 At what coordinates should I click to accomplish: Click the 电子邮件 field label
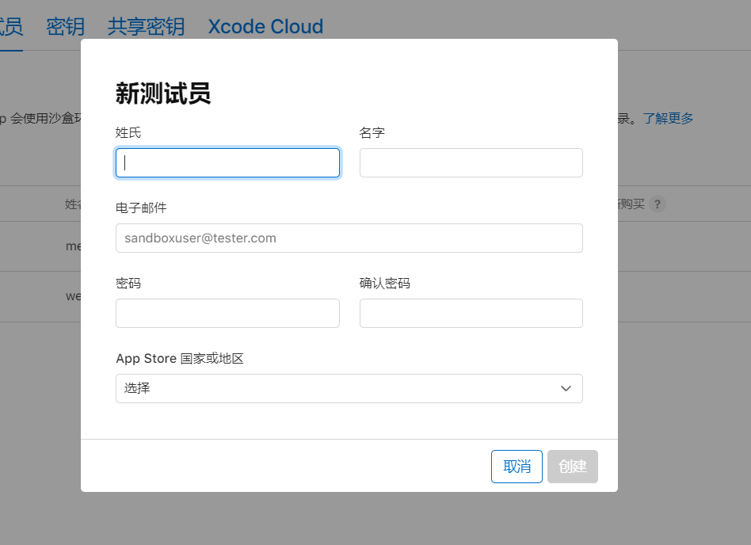(141, 208)
